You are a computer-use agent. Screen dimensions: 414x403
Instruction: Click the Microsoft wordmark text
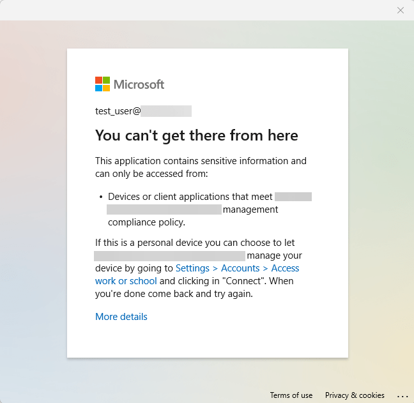pos(139,84)
